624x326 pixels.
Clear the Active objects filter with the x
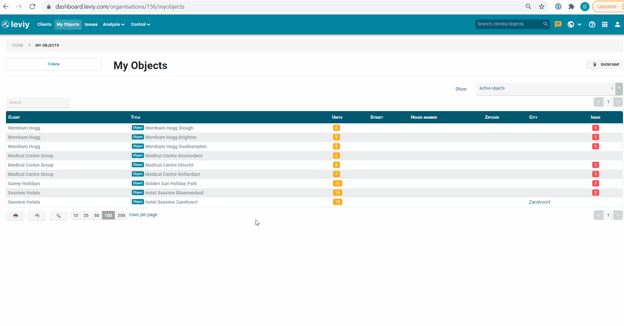click(x=612, y=88)
